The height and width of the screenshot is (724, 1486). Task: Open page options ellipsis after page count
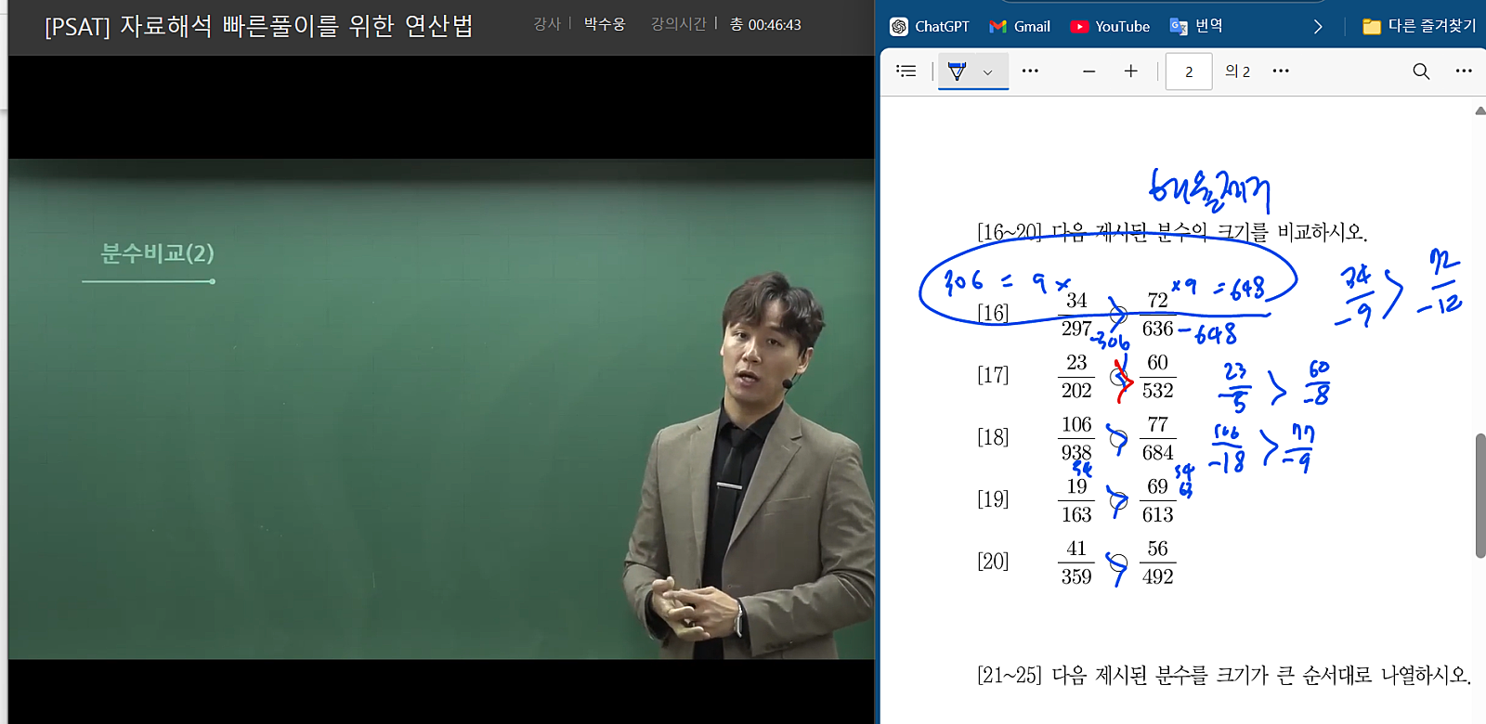point(1281,71)
